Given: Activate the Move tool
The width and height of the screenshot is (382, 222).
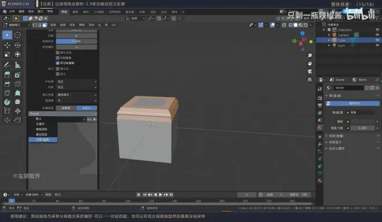Looking at the screenshot, I should [8, 45].
